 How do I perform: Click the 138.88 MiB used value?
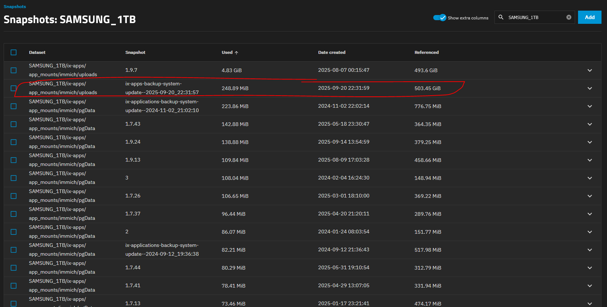235,142
